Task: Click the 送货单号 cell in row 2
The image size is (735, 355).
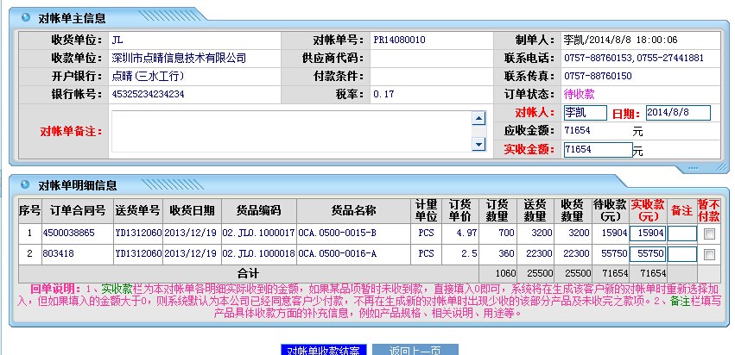Action: point(138,254)
